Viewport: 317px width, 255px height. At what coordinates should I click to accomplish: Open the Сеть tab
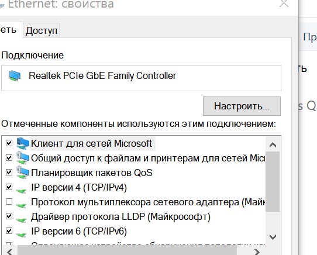pos(10,30)
